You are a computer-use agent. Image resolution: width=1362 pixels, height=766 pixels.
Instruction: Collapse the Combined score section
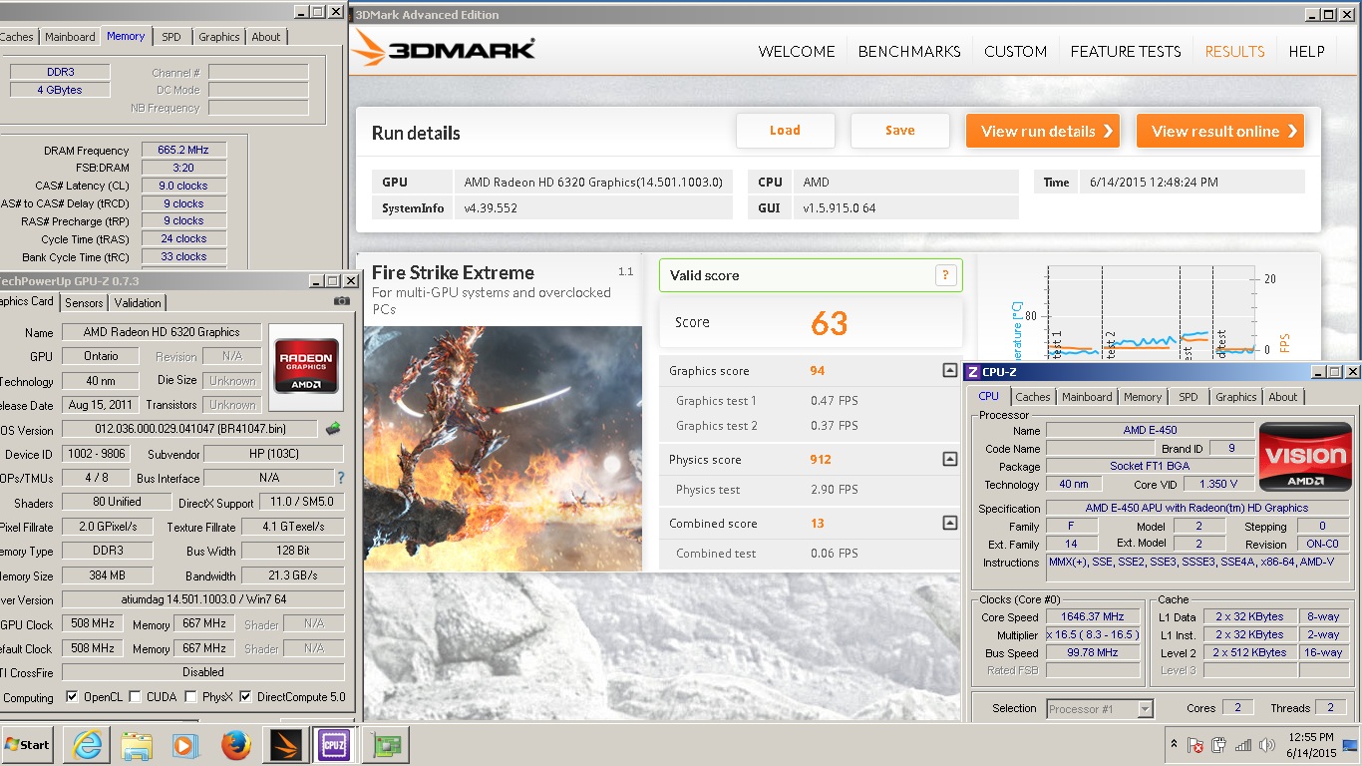[949, 524]
